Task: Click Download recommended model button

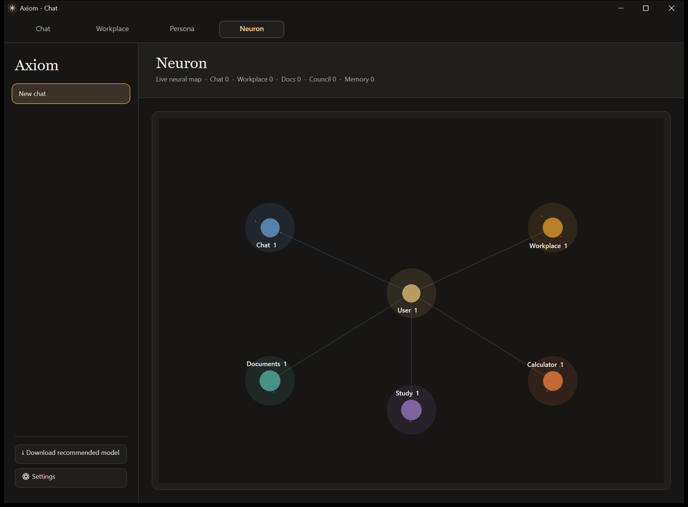Action: (71, 454)
